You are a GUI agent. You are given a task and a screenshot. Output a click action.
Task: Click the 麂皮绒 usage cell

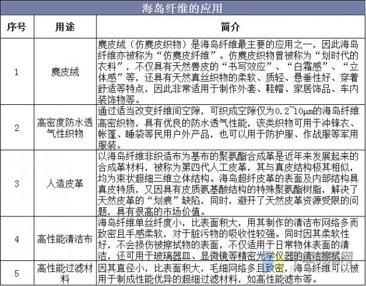65,71
